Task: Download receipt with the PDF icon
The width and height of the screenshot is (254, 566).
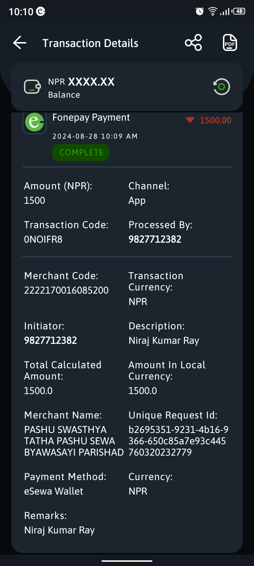Action: (x=230, y=43)
